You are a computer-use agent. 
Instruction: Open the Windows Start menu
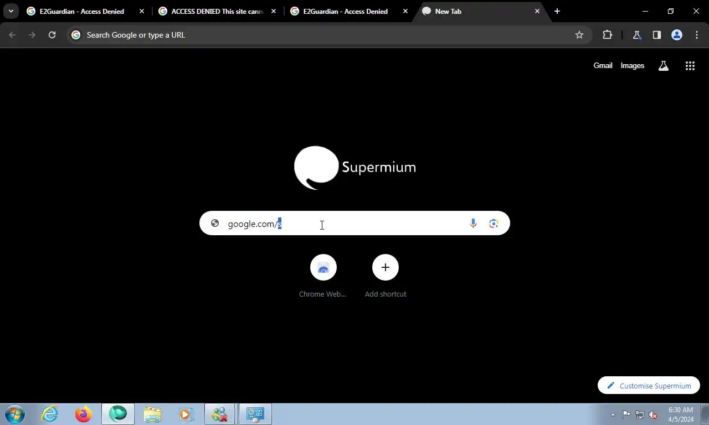(x=15, y=414)
